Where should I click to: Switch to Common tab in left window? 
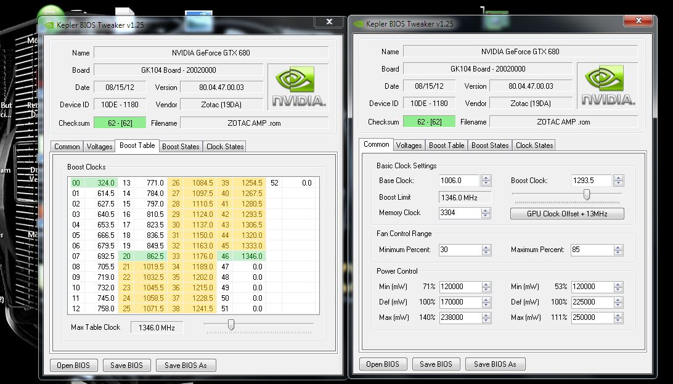[67, 146]
